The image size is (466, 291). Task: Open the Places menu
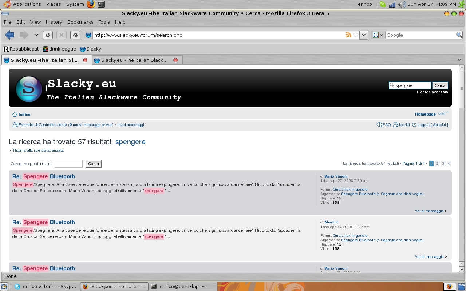[x=54, y=4]
